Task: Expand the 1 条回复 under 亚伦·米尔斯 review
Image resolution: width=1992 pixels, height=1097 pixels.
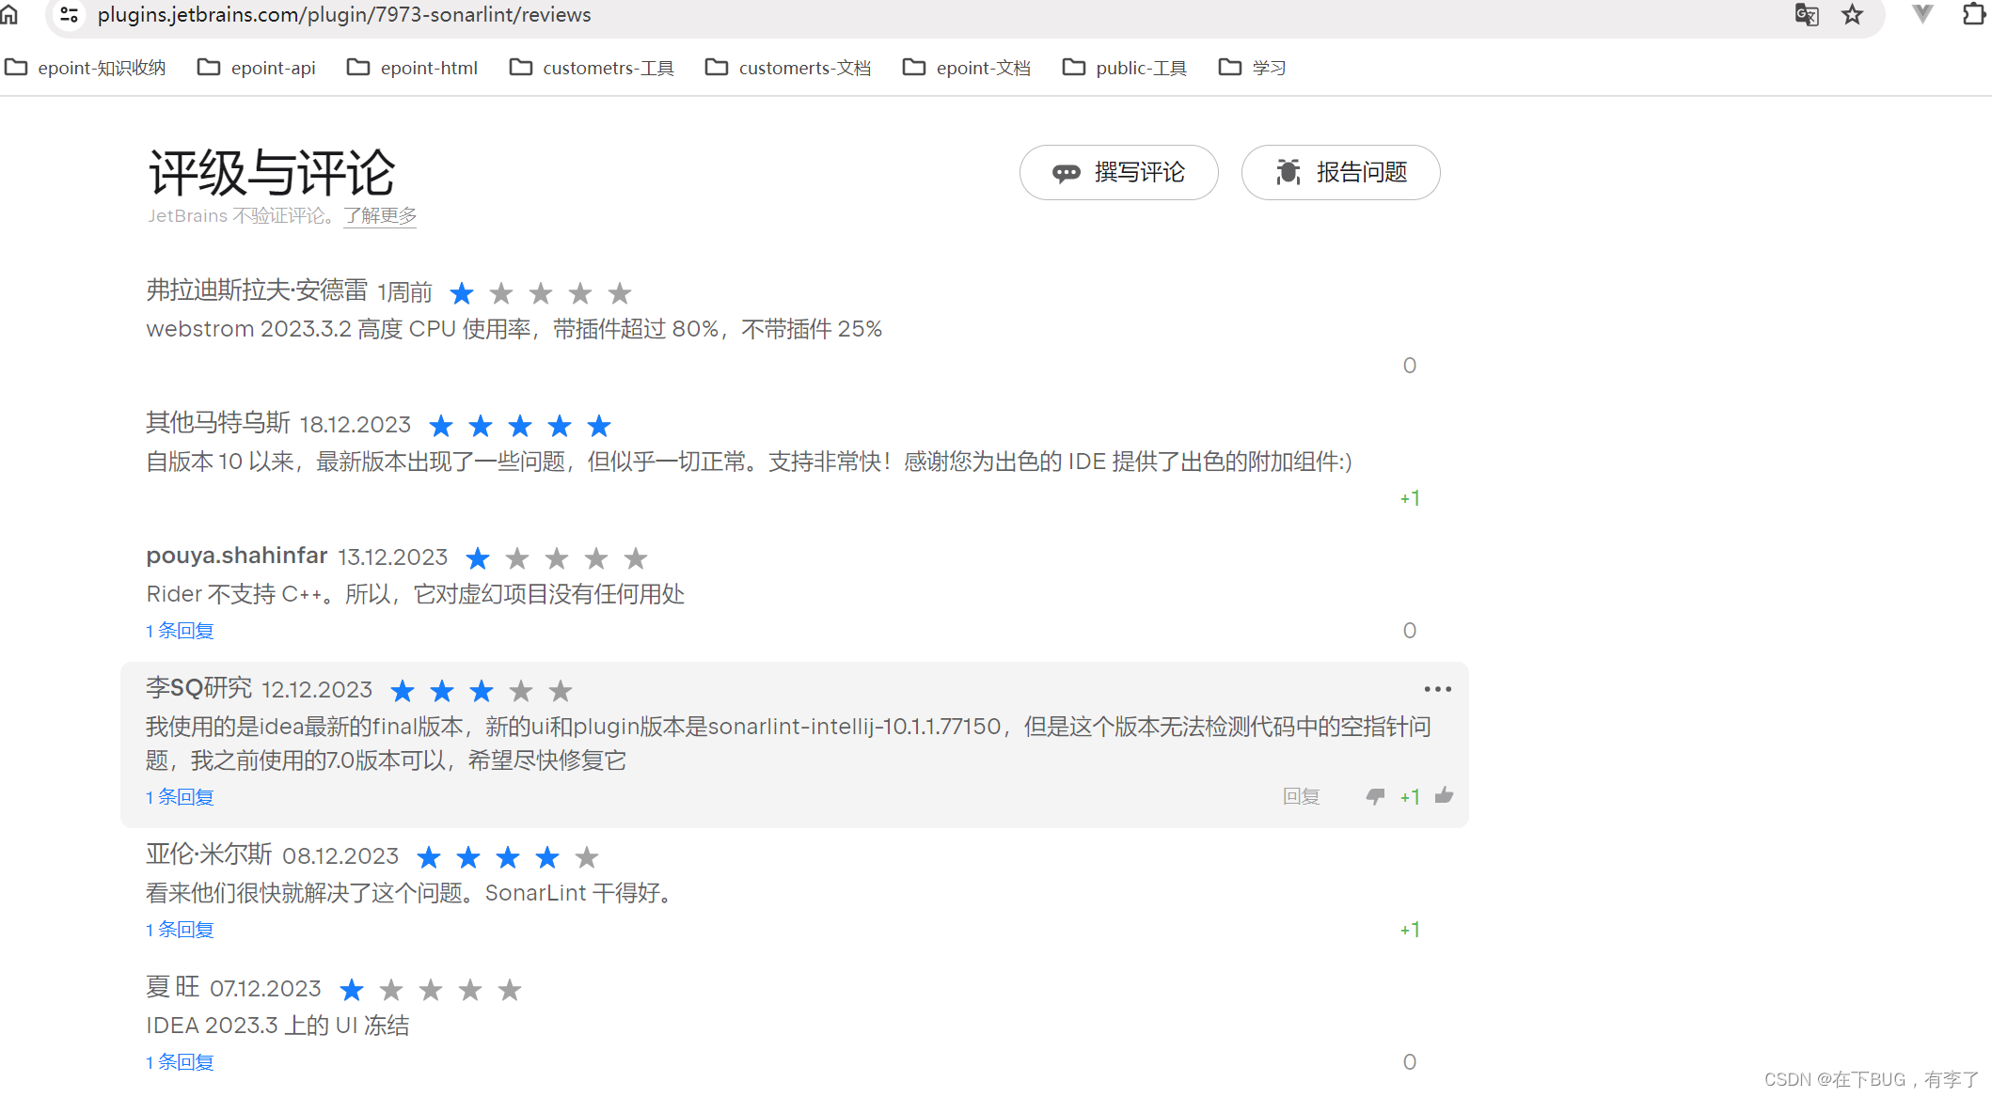Action: [180, 930]
